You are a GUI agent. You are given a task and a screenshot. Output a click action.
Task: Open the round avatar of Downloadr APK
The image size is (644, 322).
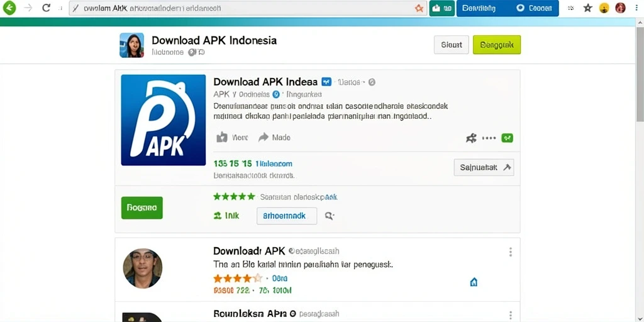(x=143, y=268)
